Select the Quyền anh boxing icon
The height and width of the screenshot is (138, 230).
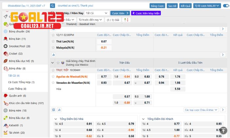pos(6,96)
